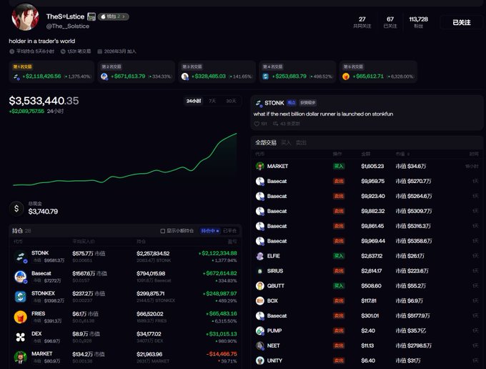Click PUMP token icon in trades list

click(259, 330)
